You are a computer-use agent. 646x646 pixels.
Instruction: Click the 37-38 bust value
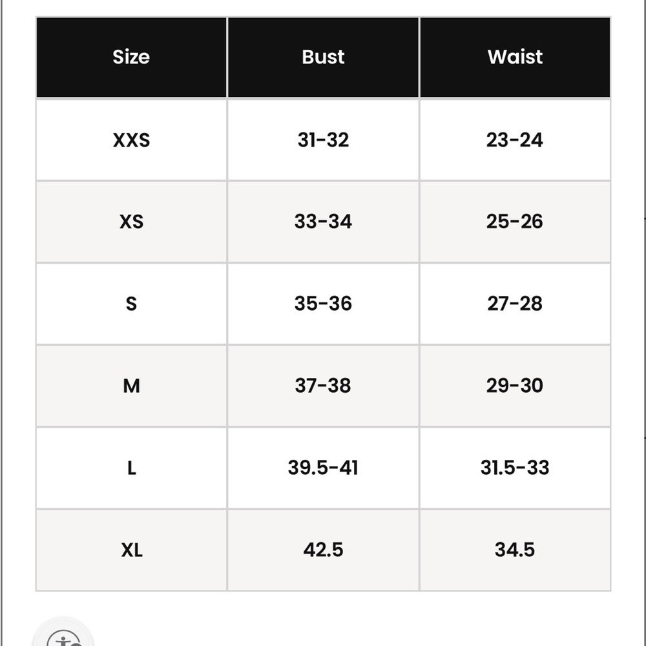pyautogui.click(x=323, y=386)
